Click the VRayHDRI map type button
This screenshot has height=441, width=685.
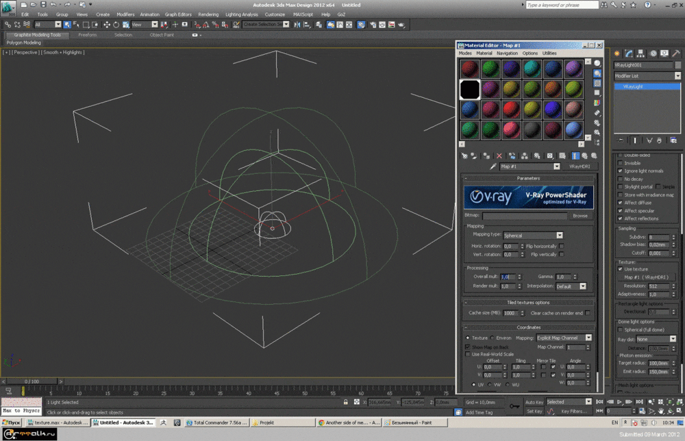pyautogui.click(x=580, y=166)
